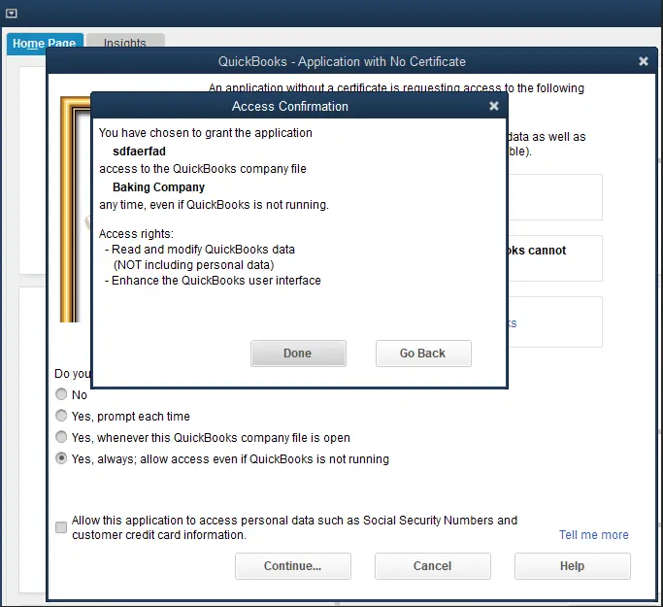Click 'Read and modify QuickBooks data' text
The height and width of the screenshot is (607, 663).
pyautogui.click(x=203, y=250)
